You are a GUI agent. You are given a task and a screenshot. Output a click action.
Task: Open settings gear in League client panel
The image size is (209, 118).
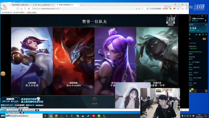[202, 16]
